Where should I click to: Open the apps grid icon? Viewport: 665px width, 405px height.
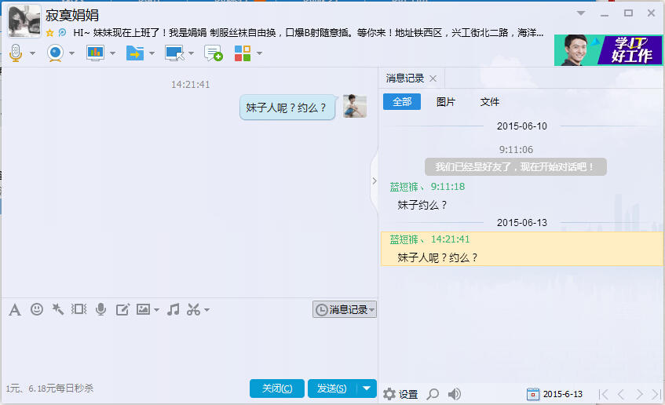click(243, 53)
